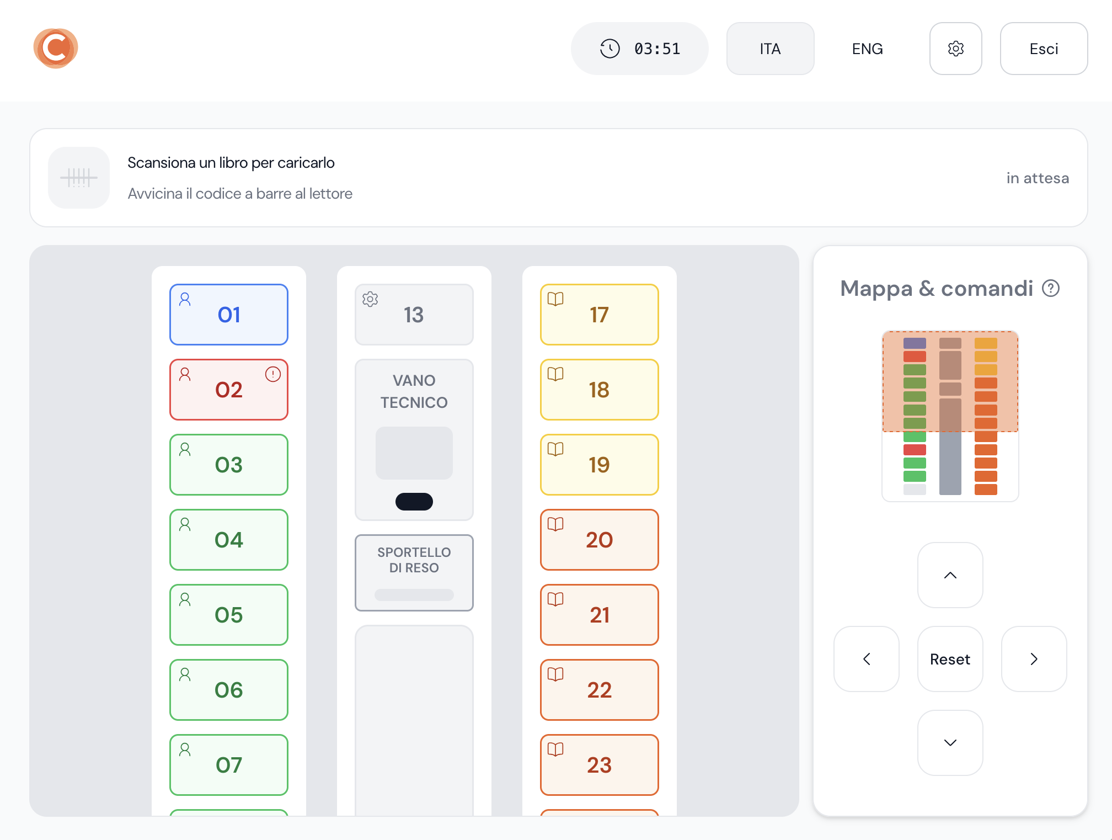The image size is (1112, 840).
Task: Pan the map up with chevron
Action: [950, 575]
